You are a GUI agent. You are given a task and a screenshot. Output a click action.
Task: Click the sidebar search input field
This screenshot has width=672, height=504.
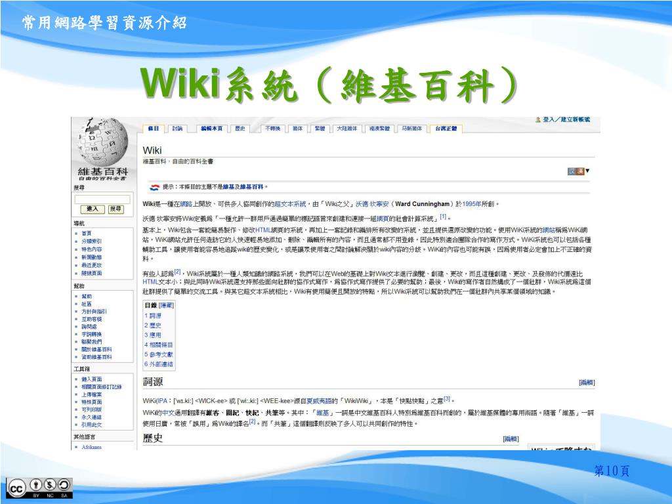pyautogui.click(x=102, y=199)
